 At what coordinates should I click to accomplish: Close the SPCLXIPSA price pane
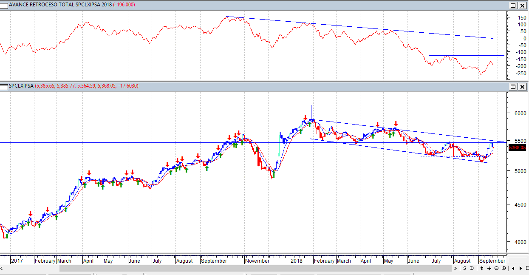[522, 87]
